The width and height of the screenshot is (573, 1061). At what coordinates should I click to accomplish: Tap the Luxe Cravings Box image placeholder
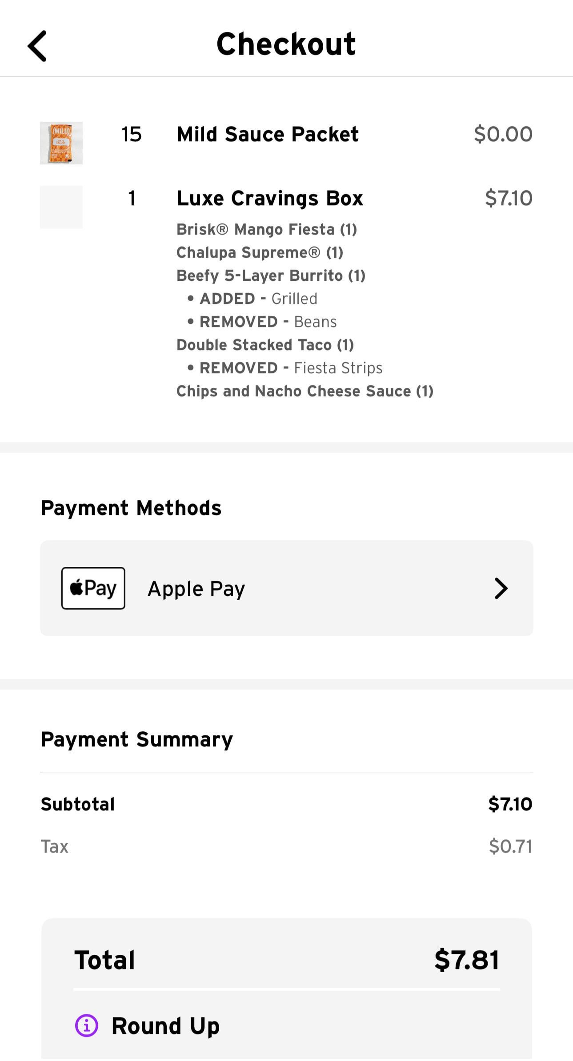pos(61,207)
